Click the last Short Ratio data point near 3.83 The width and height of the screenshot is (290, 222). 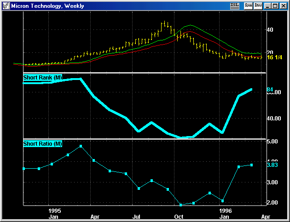coord(251,165)
